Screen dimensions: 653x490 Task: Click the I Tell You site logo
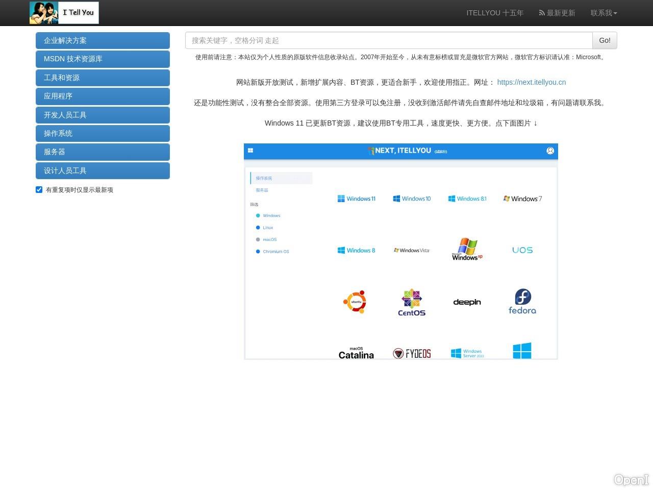coord(64,12)
